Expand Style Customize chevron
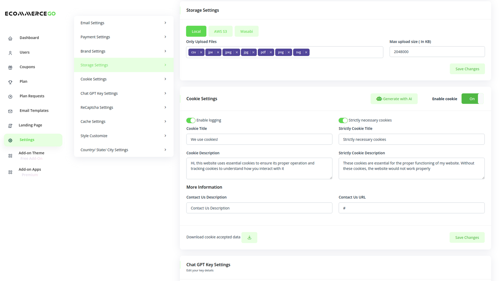Viewport: 499px width, 281px height. pyautogui.click(x=165, y=136)
